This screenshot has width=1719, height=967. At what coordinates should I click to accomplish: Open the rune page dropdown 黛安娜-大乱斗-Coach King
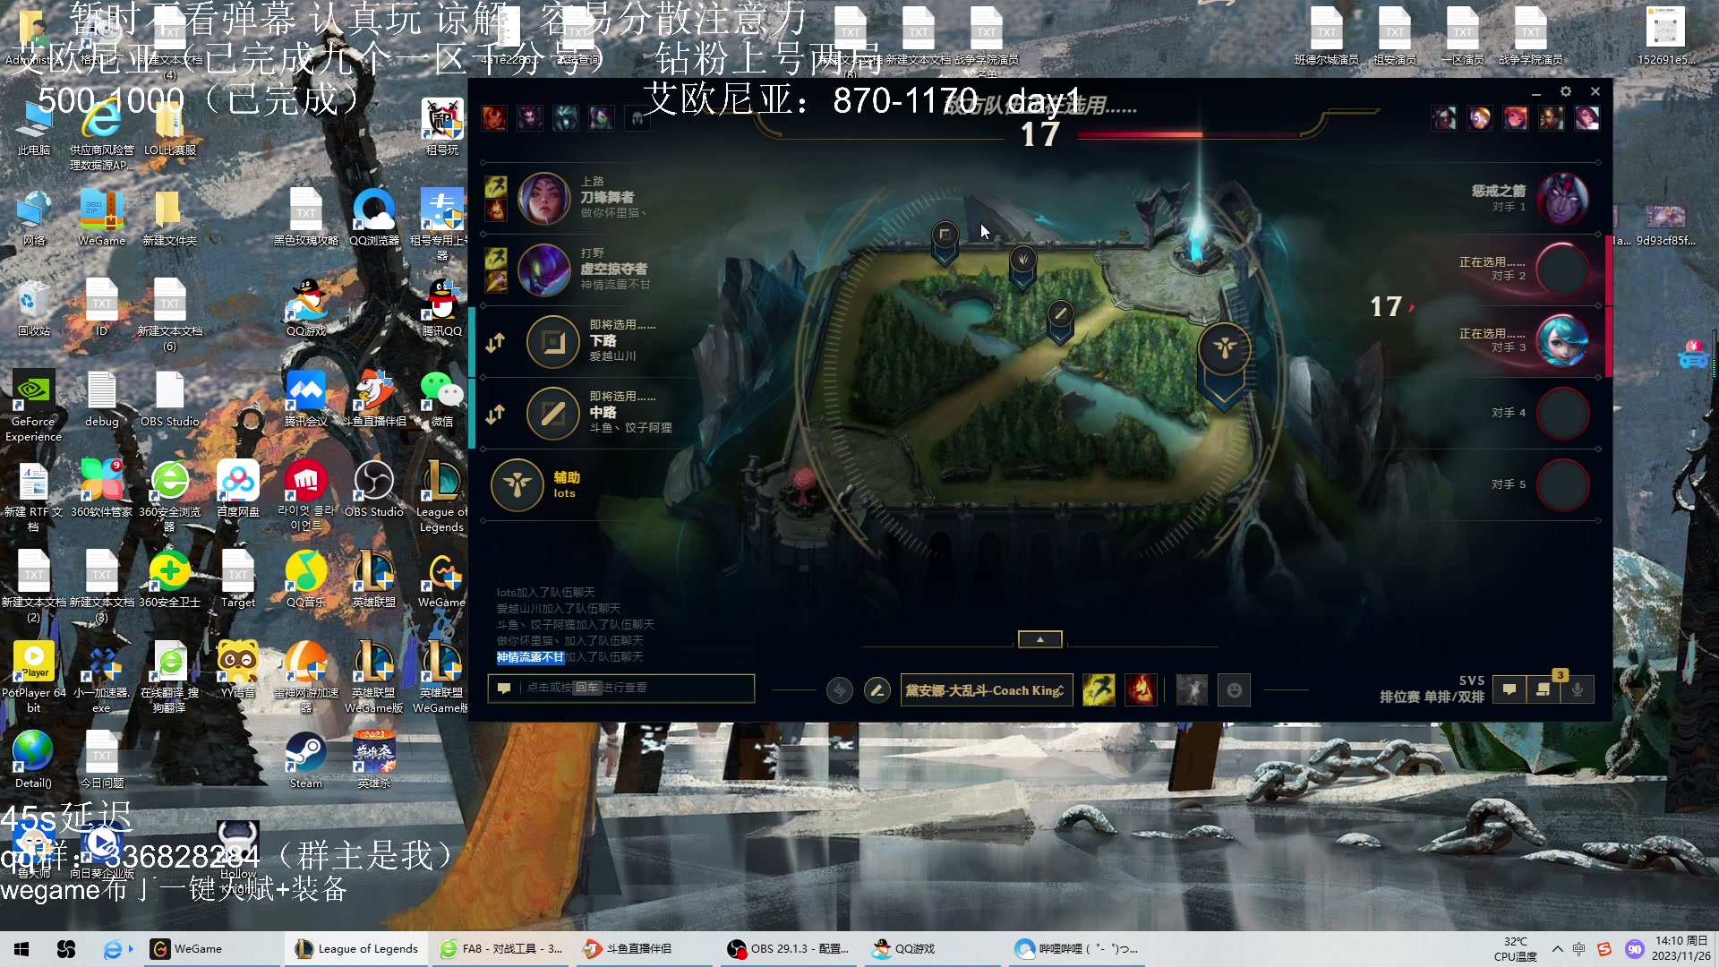(x=986, y=690)
